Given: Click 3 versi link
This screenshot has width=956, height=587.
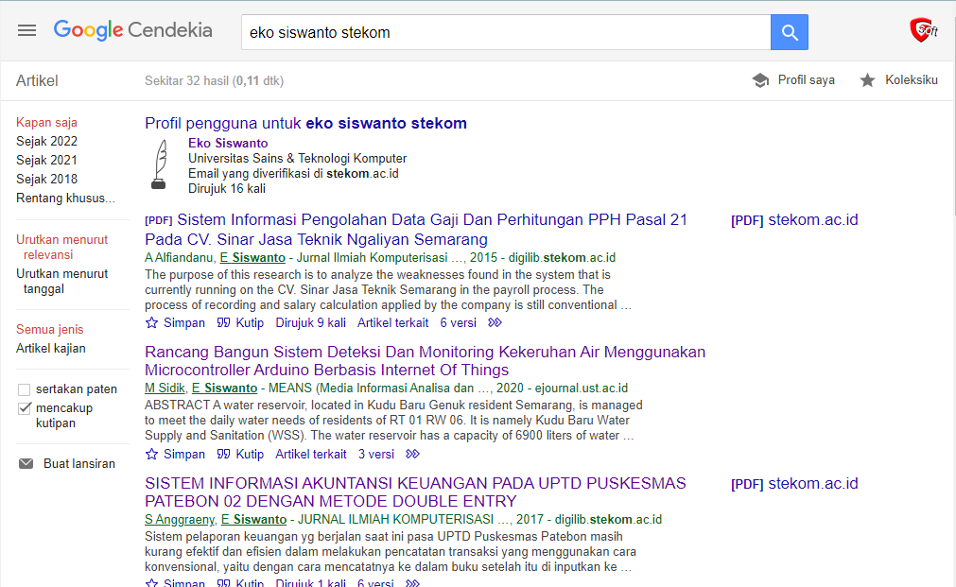Looking at the screenshot, I should [x=376, y=454].
